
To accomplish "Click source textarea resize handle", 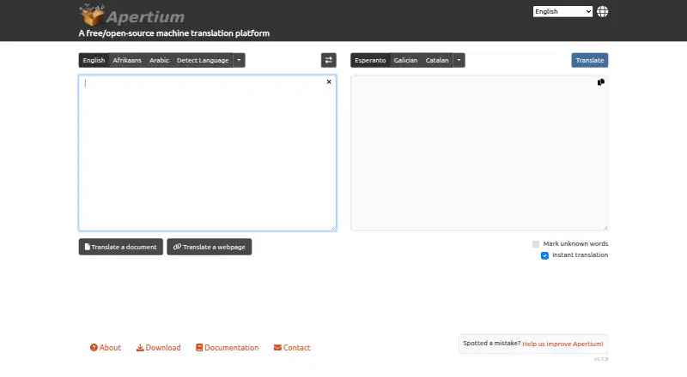I will click(333, 227).
